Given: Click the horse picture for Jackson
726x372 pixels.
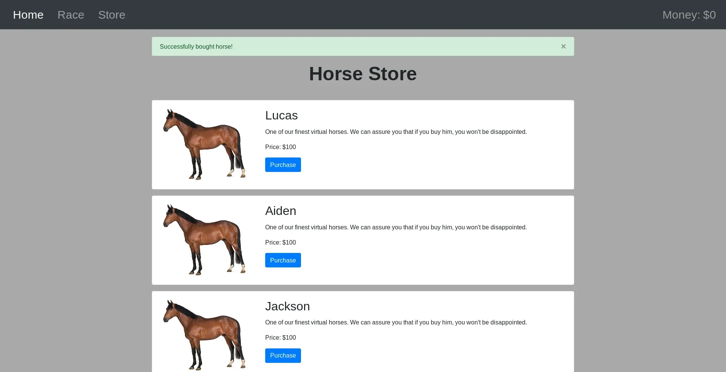Looking at the screenshot, I should [204, 335].
